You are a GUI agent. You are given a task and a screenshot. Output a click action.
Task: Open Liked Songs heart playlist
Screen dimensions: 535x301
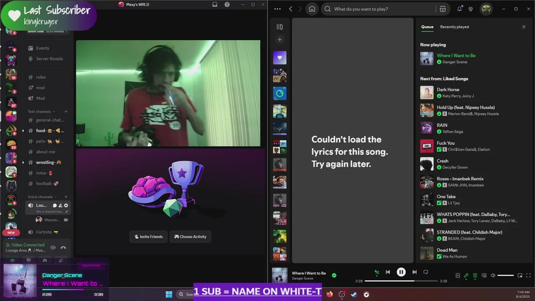click(x=280, y=58)
